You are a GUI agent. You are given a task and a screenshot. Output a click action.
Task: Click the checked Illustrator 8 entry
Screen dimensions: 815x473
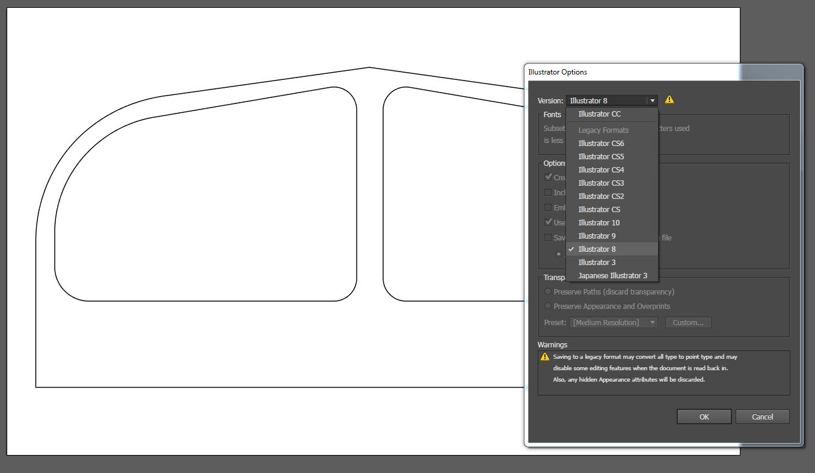pyautogui.click(x=612, y=249)
